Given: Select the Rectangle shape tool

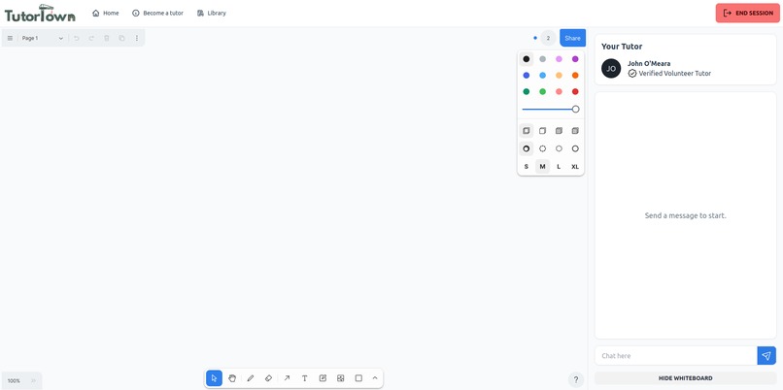Looking at the screenshot, I should coord(358,378).
